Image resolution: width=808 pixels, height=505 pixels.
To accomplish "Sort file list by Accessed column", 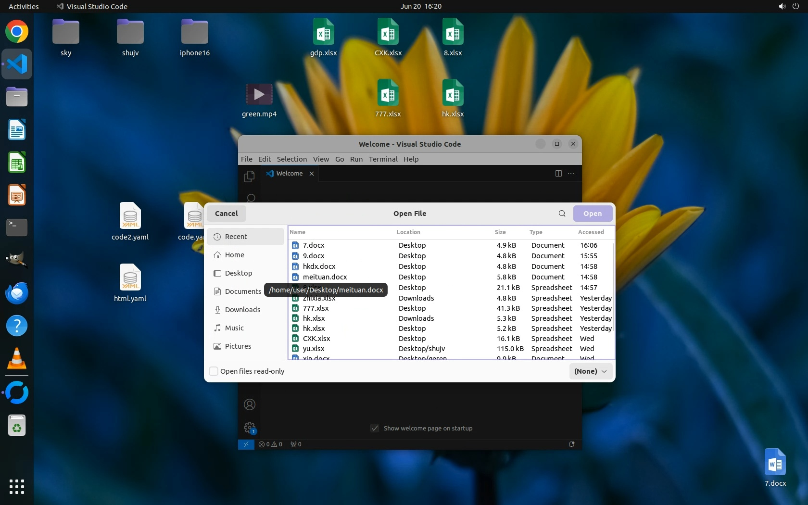I will click(x=591, y=232).
